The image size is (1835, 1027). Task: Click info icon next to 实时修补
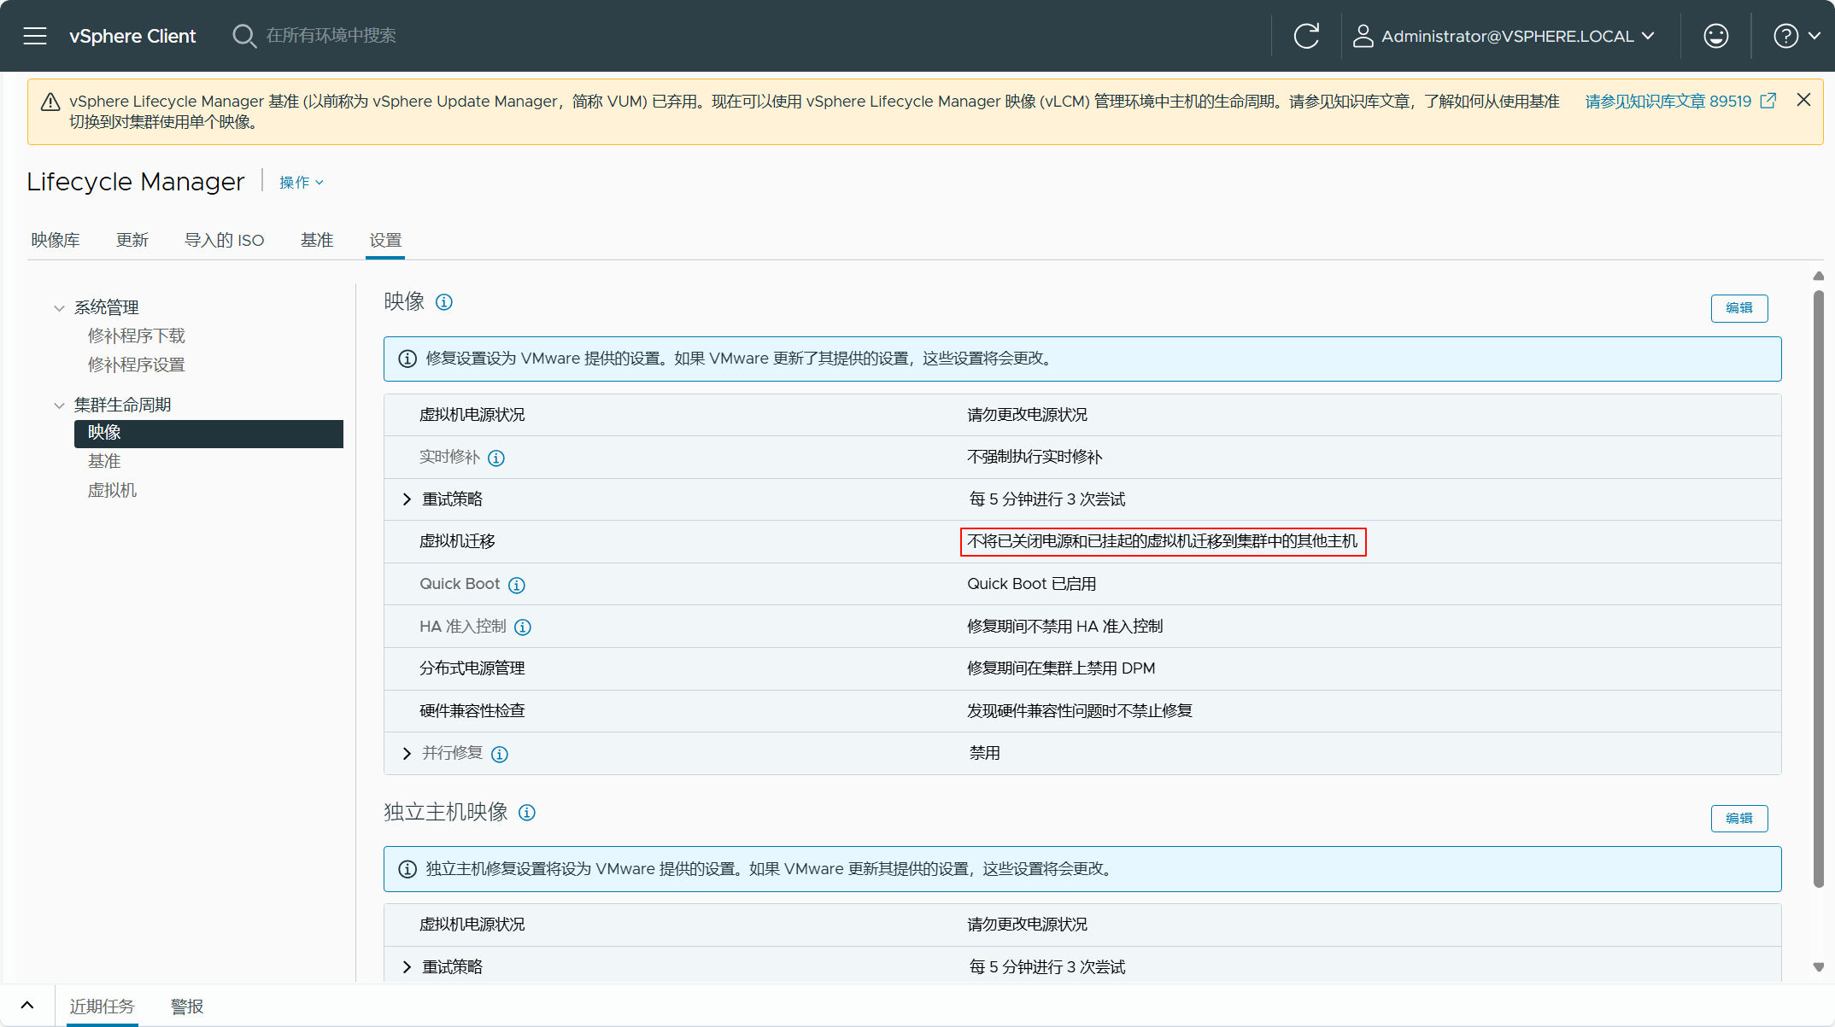(x=496, y=458)
